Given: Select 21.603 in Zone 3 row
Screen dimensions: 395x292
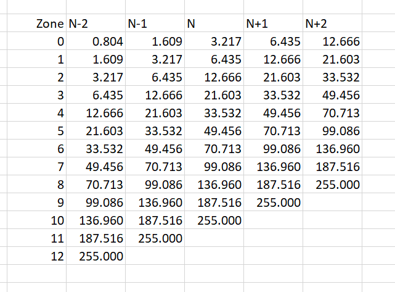Looking at the screenshot, I should pos(214,94).
